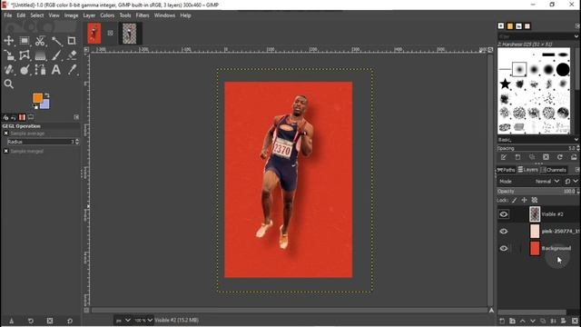581x327 pixels.
Task: Select the Paintbrush tool
Action: pyautogui.click(x=56, y=55)
